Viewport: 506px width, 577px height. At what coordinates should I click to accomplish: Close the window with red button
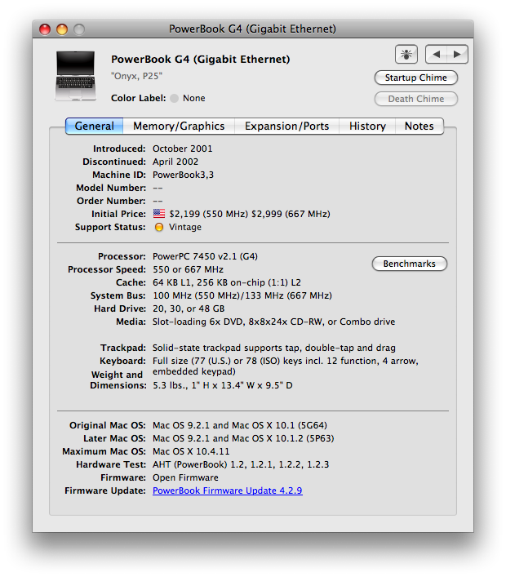click(x=45, y=29)
